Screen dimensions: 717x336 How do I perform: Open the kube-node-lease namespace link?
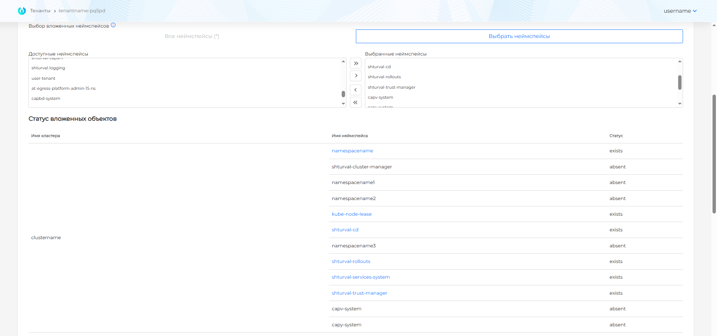click(x=351, y=214)
